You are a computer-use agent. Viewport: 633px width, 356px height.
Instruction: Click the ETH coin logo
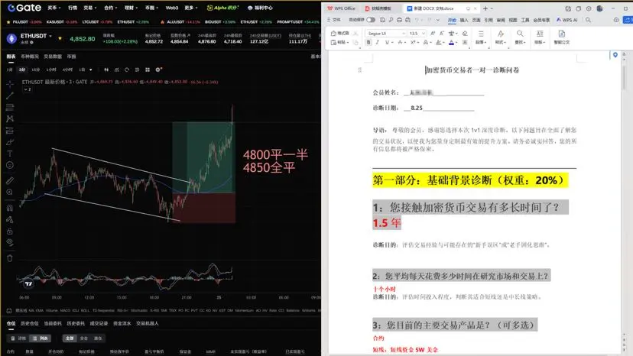11,38
